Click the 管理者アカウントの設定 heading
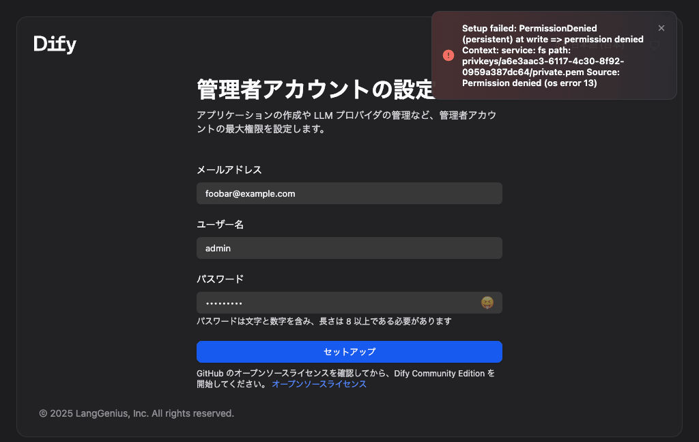This screenshot has height=442, width=699. click(x=315, y=89)
